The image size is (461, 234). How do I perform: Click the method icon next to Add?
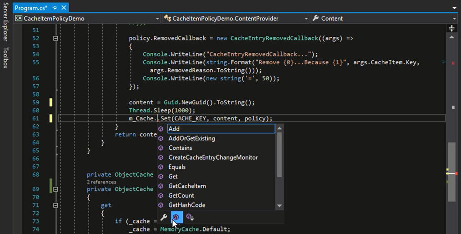161,129
